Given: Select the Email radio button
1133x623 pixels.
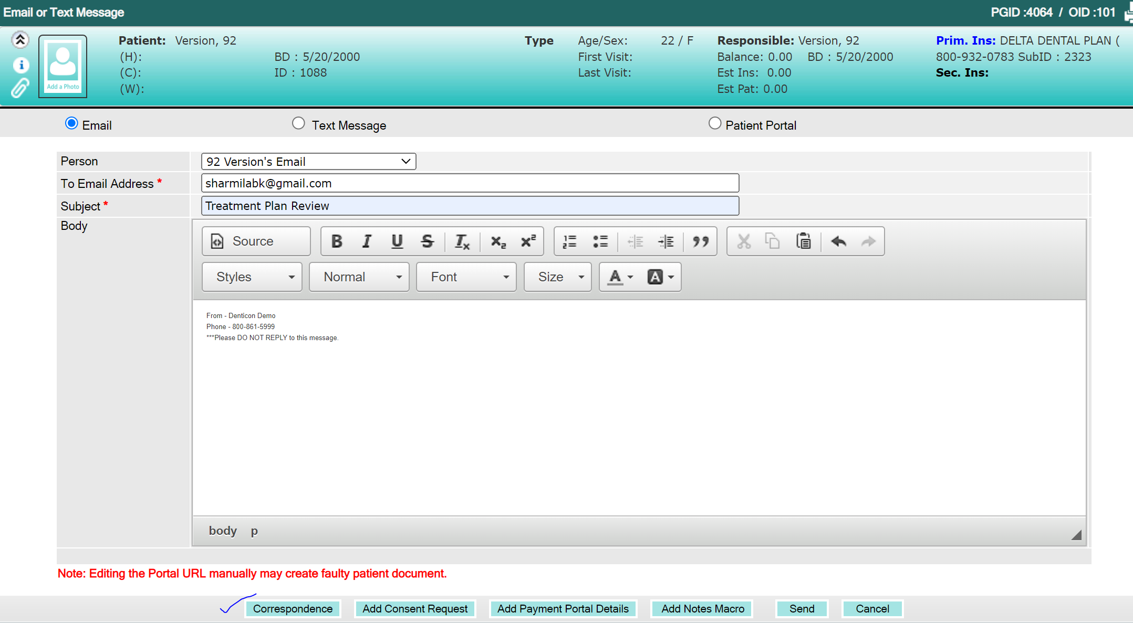Looking at the screenshot, I should click(x=71, y=123).
